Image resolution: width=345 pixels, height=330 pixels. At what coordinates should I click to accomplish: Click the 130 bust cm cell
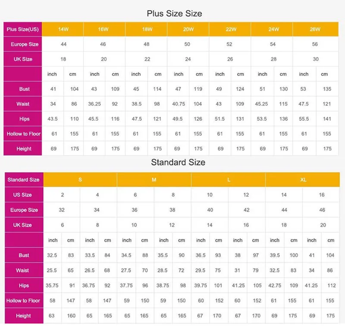pos(283,89)
